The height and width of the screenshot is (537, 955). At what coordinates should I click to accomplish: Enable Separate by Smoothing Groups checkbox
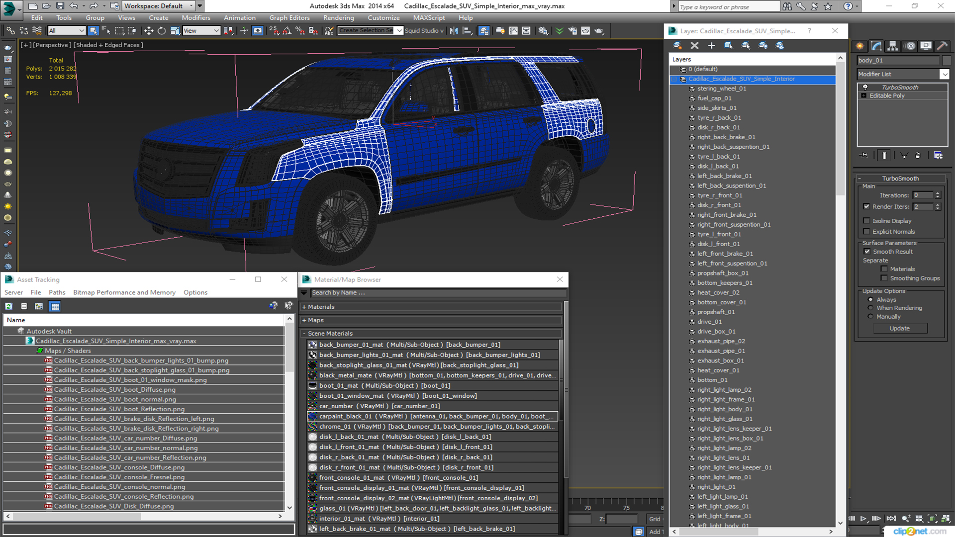[884, 278]
